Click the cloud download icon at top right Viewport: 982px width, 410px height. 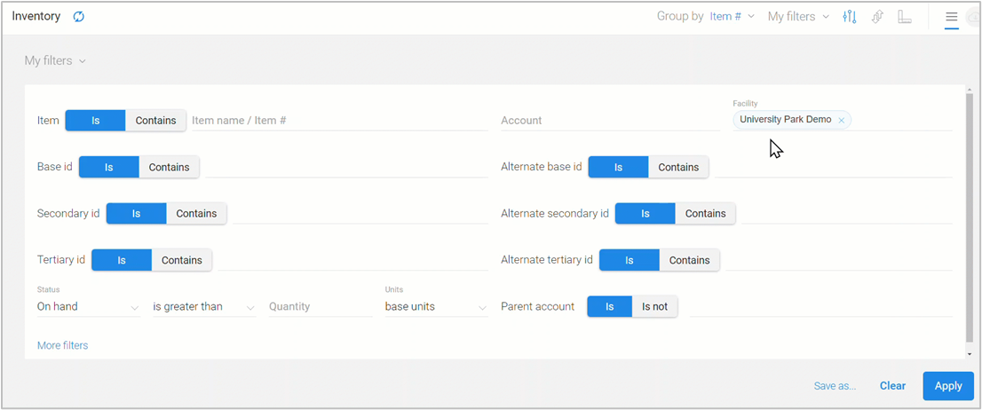pos(973,17)
